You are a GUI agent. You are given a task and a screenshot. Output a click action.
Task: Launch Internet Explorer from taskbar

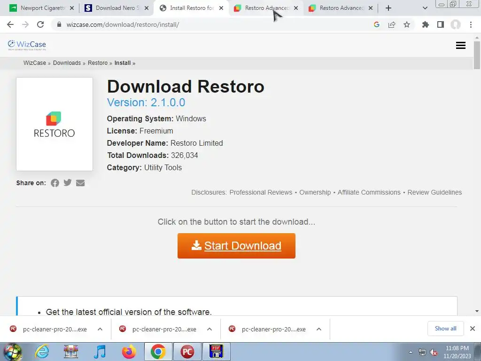[x=42, y=352]
